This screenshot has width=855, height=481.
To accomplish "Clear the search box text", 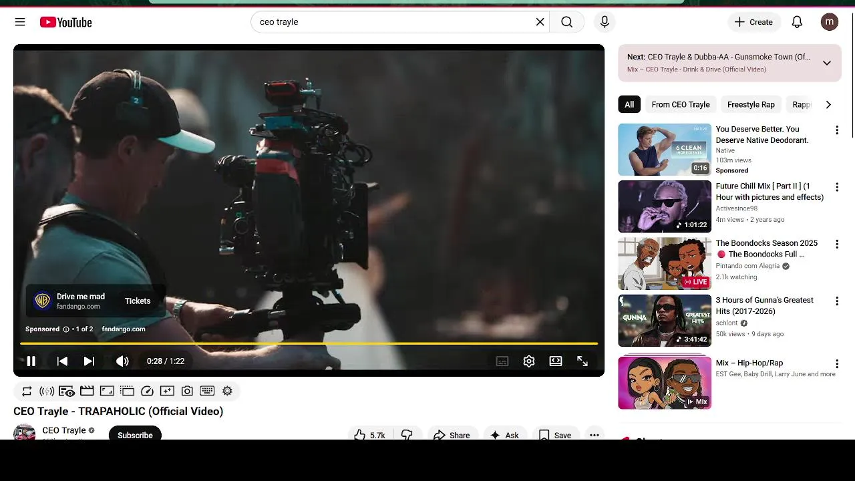I will pyautogui.click(x=540, y=22).
